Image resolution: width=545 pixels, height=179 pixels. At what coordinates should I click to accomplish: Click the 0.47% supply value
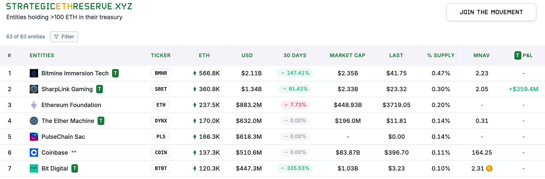[x=441, y=73]
